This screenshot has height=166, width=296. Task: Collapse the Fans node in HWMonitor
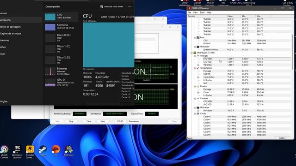[x=195, y=38]
